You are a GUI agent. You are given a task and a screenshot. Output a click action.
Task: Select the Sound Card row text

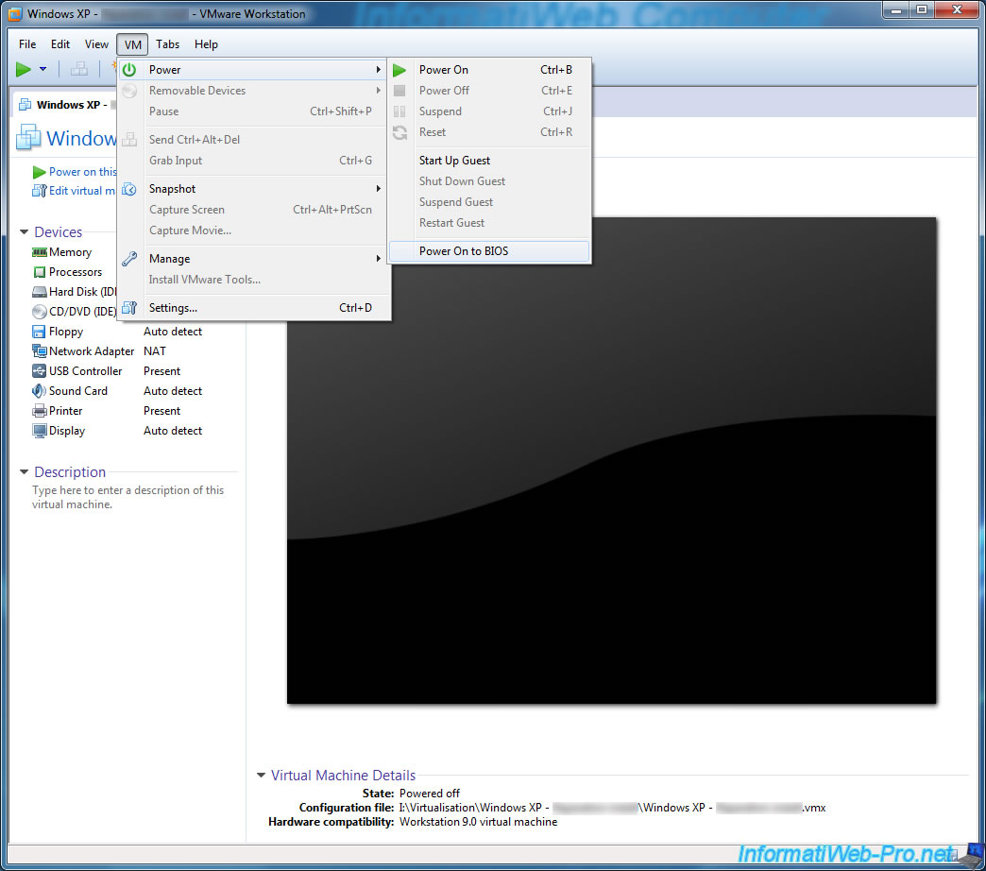pyautogui.click(x=78, y=390)
